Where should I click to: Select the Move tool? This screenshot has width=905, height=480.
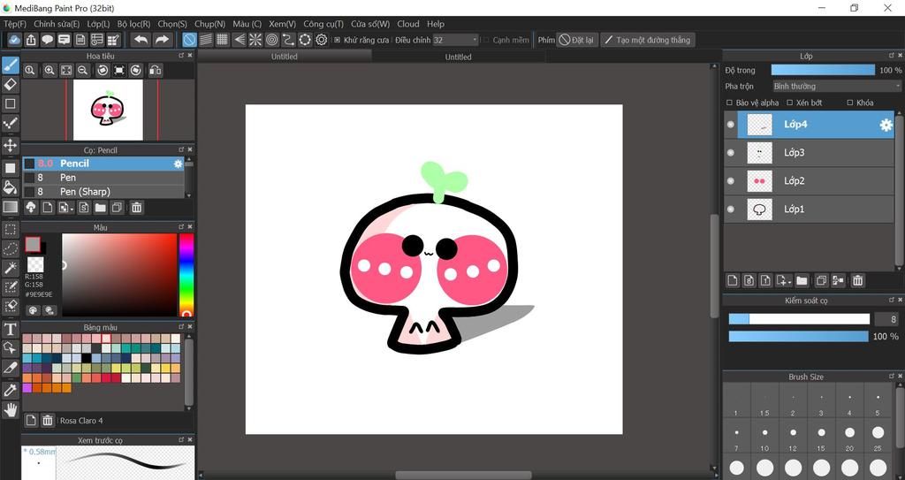point(11,145)
